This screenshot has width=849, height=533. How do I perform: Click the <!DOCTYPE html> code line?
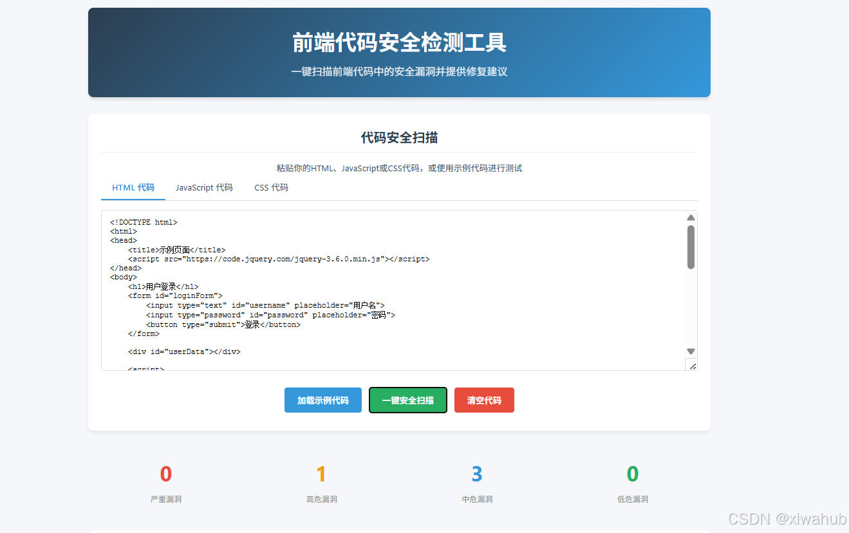pyautogui.click(x=144, y=222)
